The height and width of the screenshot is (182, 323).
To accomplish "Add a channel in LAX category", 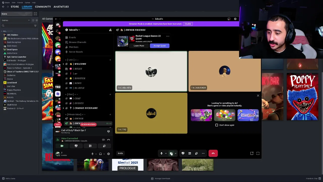I will point(110,60).
